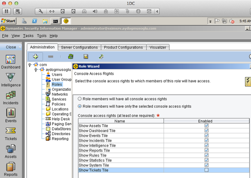
Task: Click the Symantec taskbar icon
Action: coord(66,21)
